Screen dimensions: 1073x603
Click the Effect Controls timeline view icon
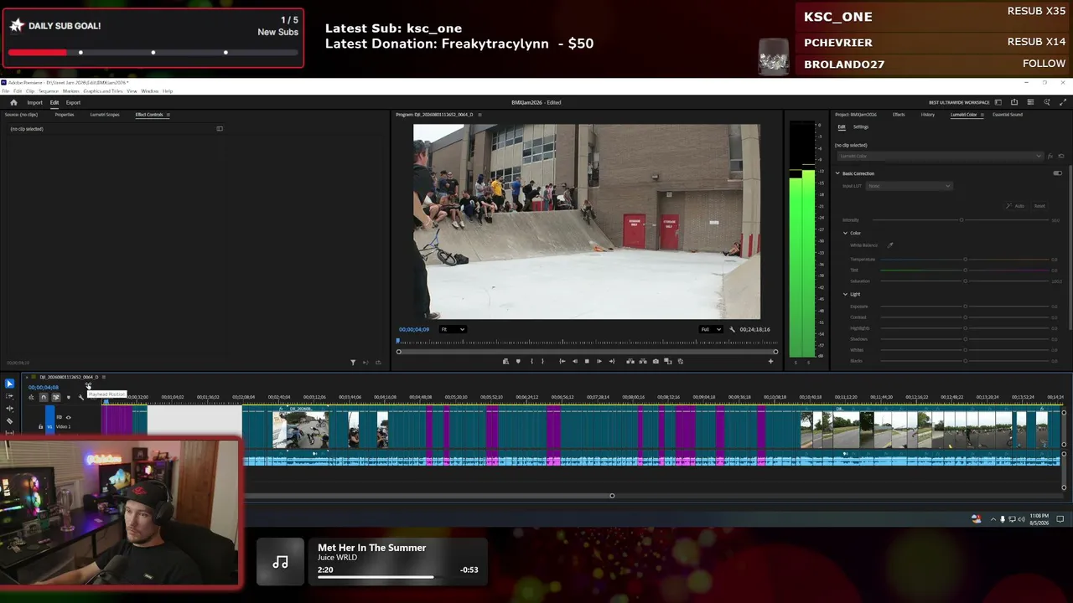coord(220,129)
